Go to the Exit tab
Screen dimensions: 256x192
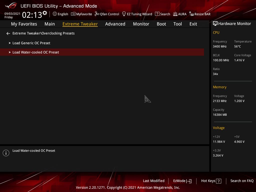(x=193, y=24)
